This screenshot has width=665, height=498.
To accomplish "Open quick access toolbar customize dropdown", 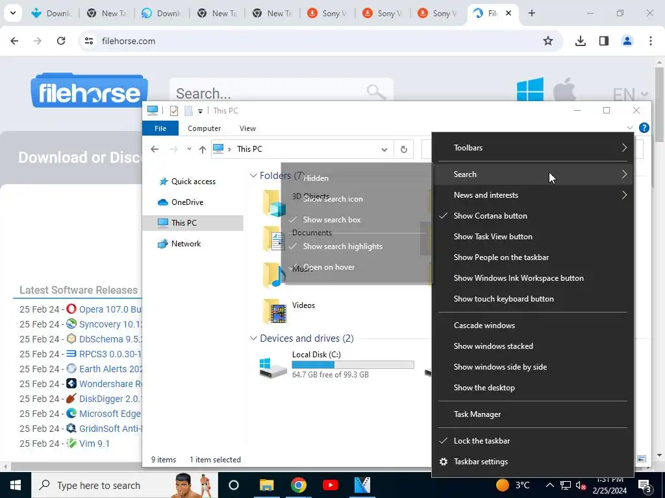I will point(200,112).
